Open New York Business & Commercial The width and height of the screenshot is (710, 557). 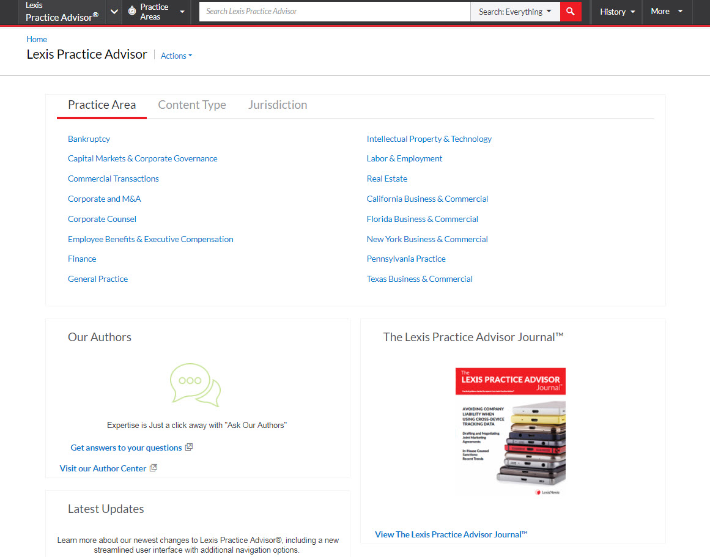(x=427, y=239)
